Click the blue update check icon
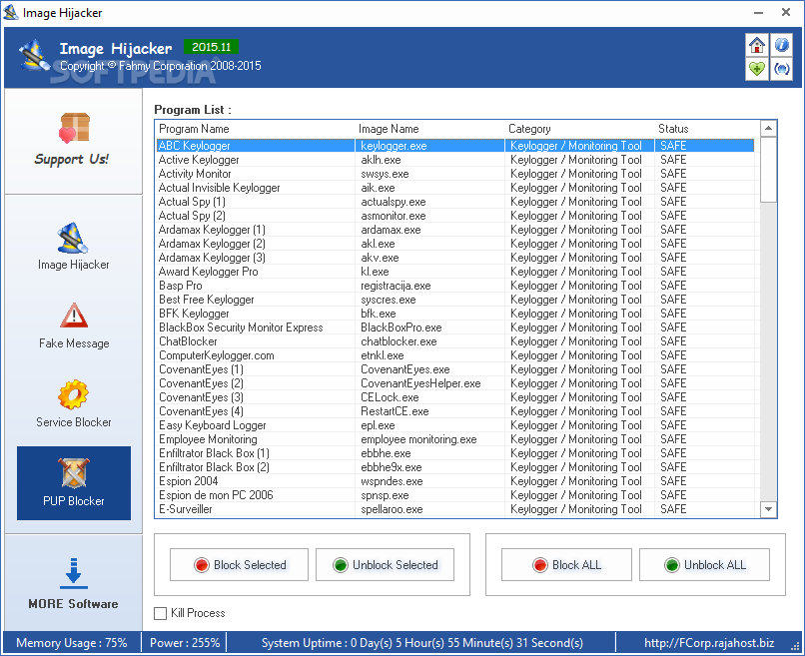The image size is (805, 656). [781, 68]
